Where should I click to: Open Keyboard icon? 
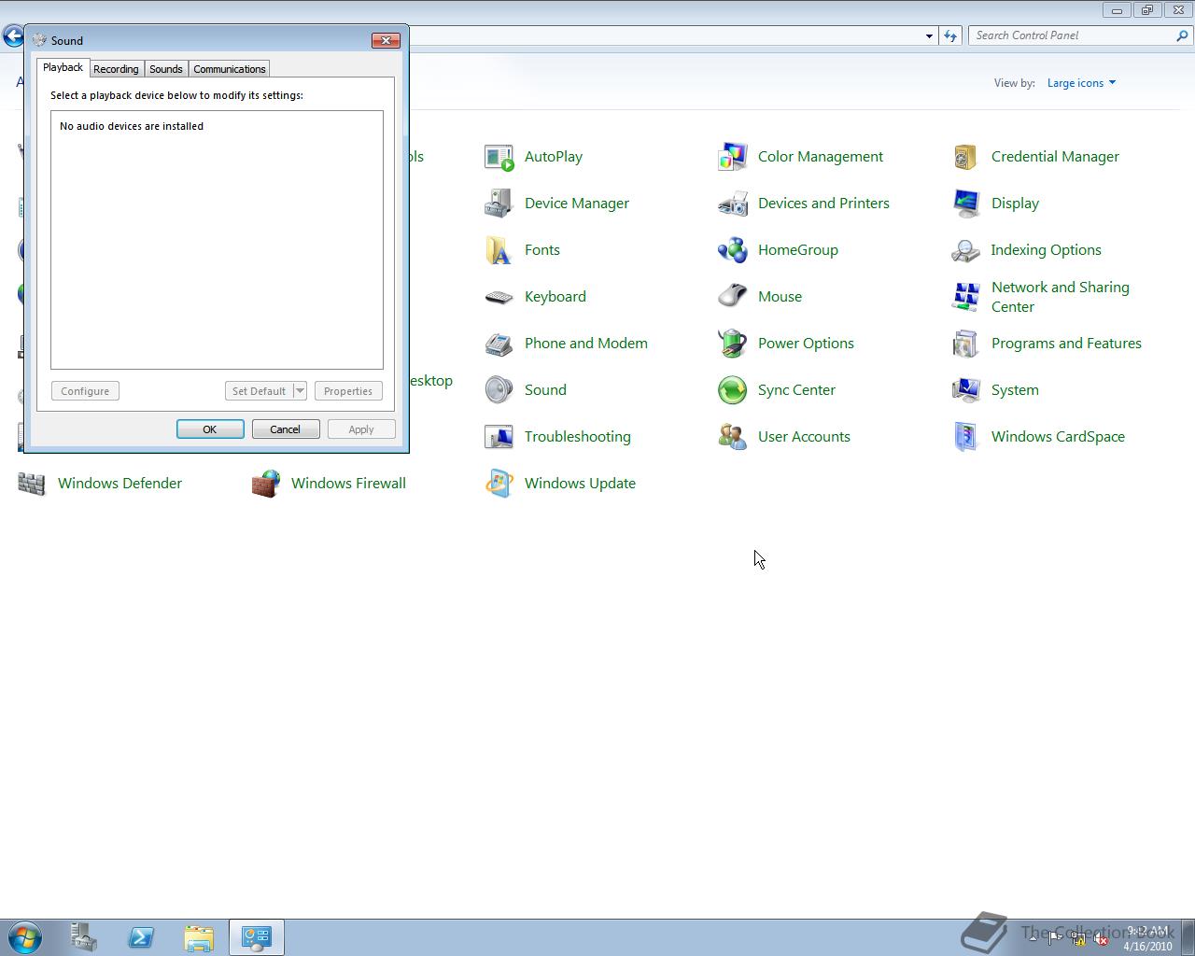pos(499,297)
